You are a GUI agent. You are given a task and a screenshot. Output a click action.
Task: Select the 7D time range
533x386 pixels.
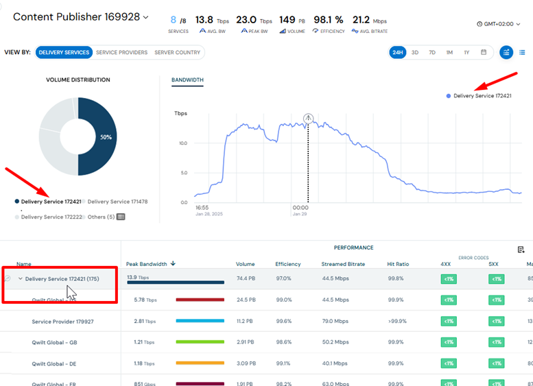[x=432, y=52]
